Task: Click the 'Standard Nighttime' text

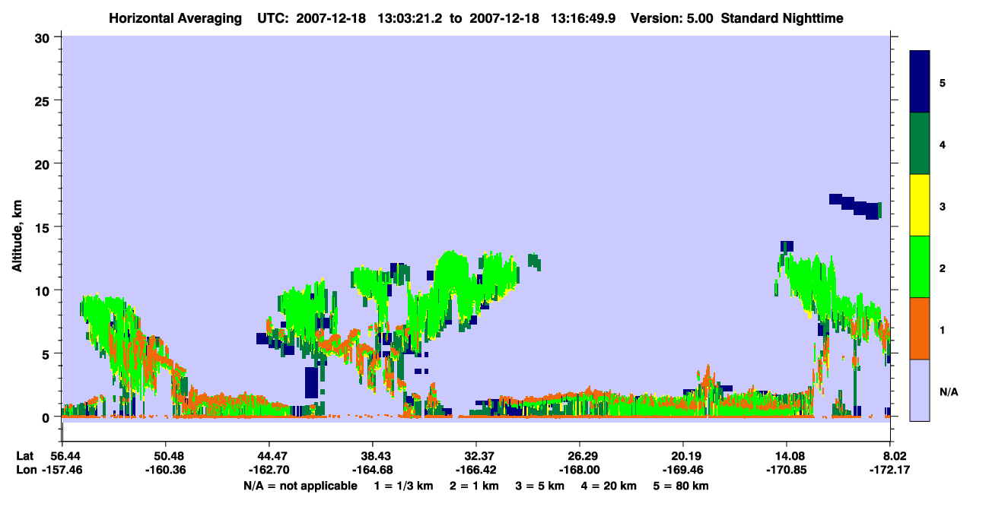Action: (782, 17)
